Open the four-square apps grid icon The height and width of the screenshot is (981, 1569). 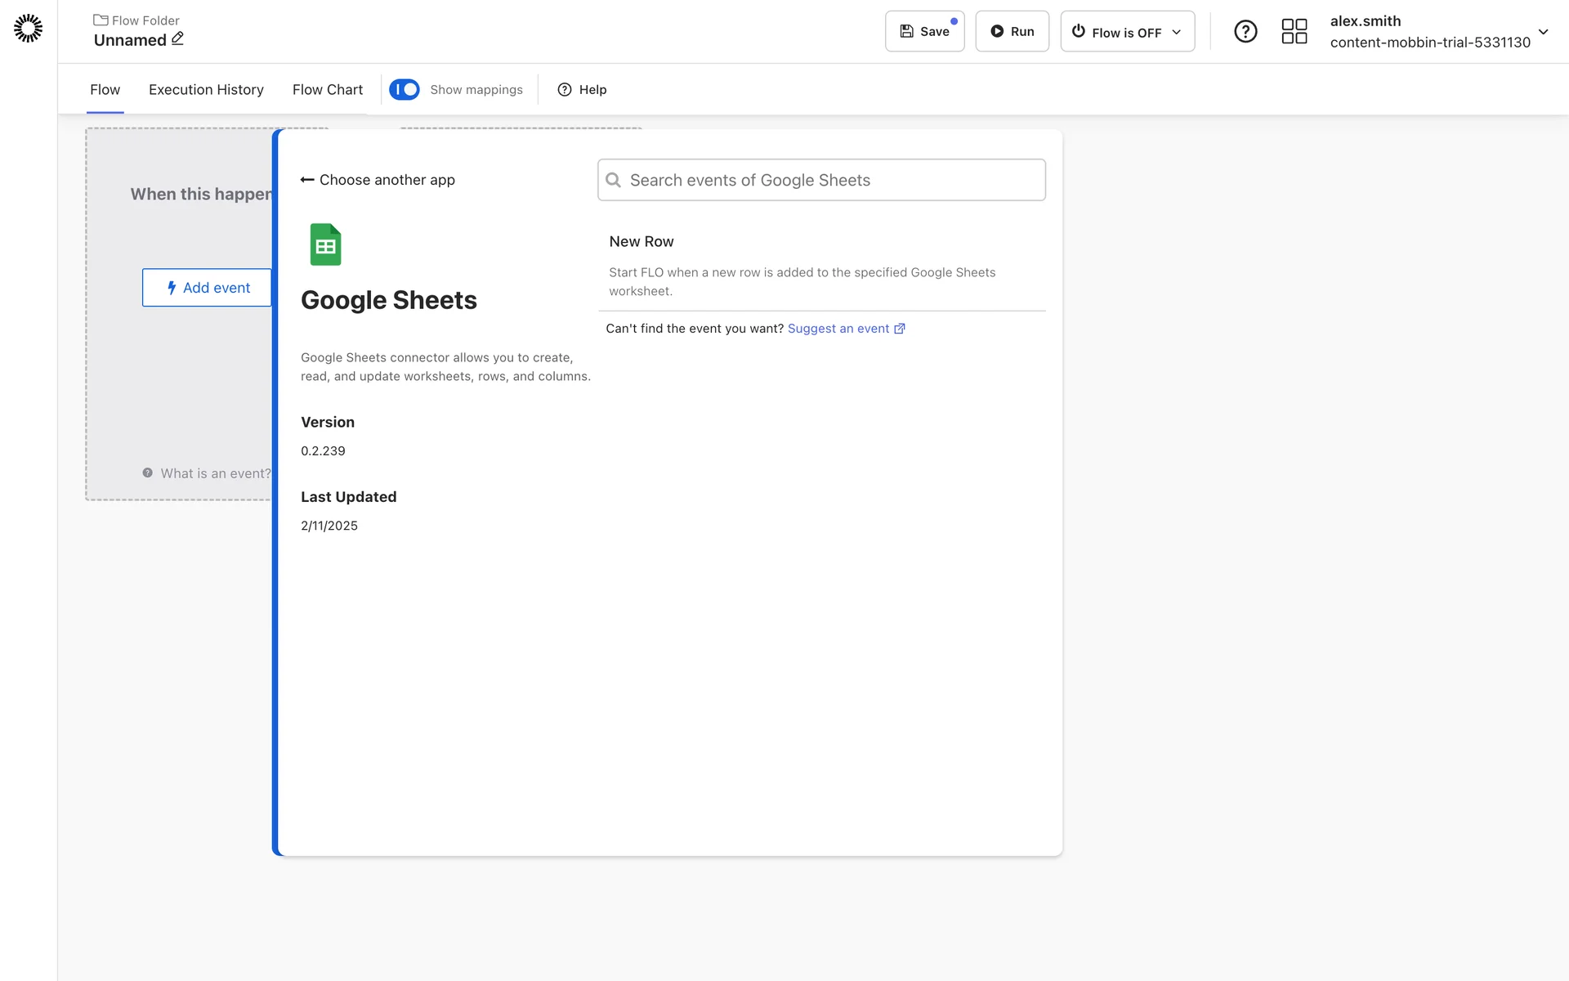tap(1294, 31)
